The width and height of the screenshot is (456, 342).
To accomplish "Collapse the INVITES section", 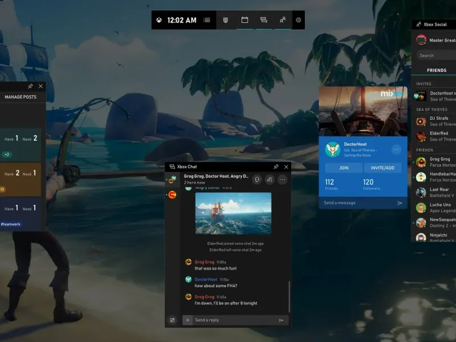I will [x=424, y=84].
